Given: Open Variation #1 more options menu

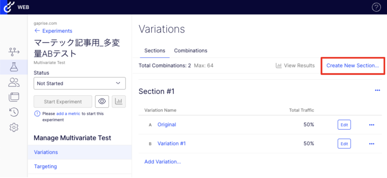Looking at the screenshot, I should click(x=372, y=144).
